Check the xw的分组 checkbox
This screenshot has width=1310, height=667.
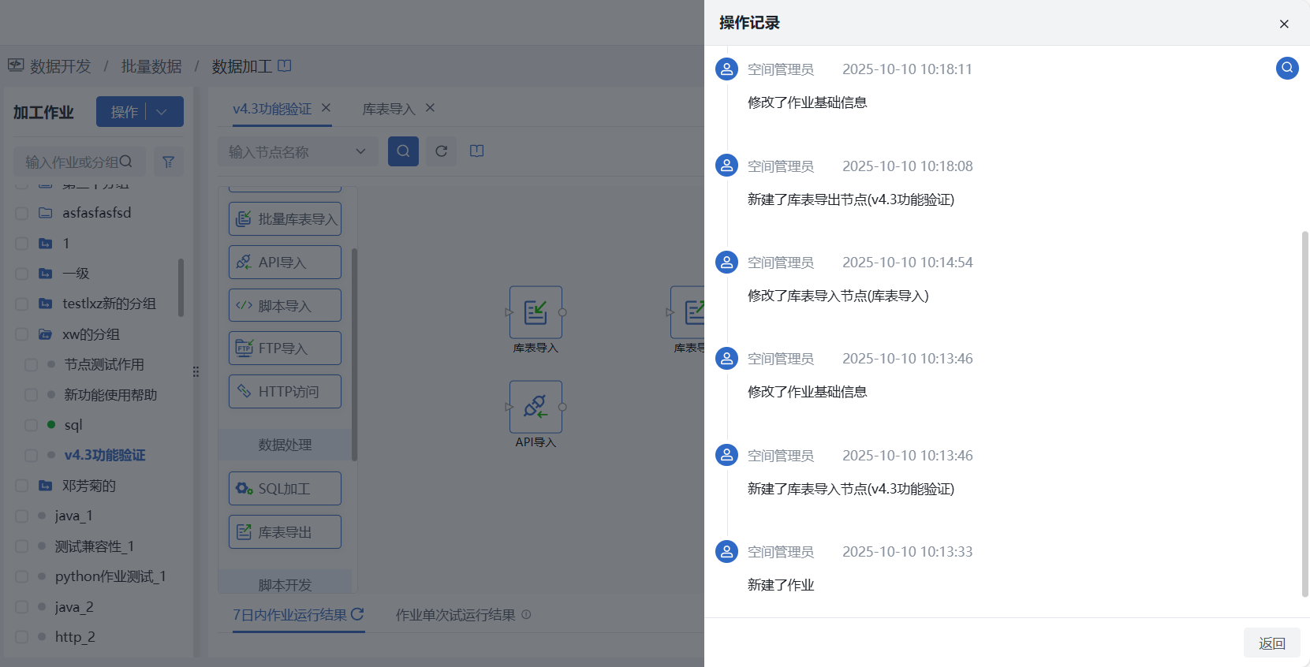(x=22, y=334)
